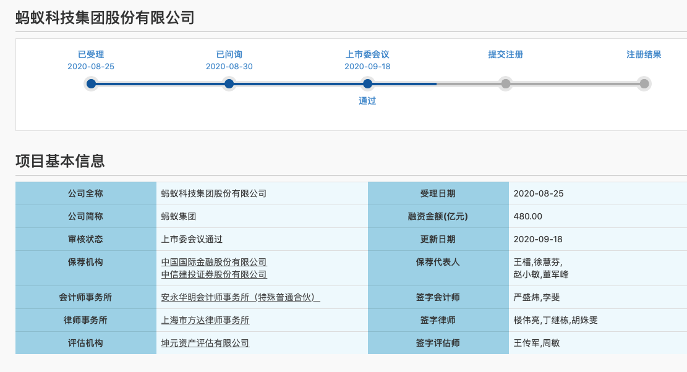Click the 2020-08-30 inquiry date
The width and height of the screenshot is (687, 372).
[229, 67]
